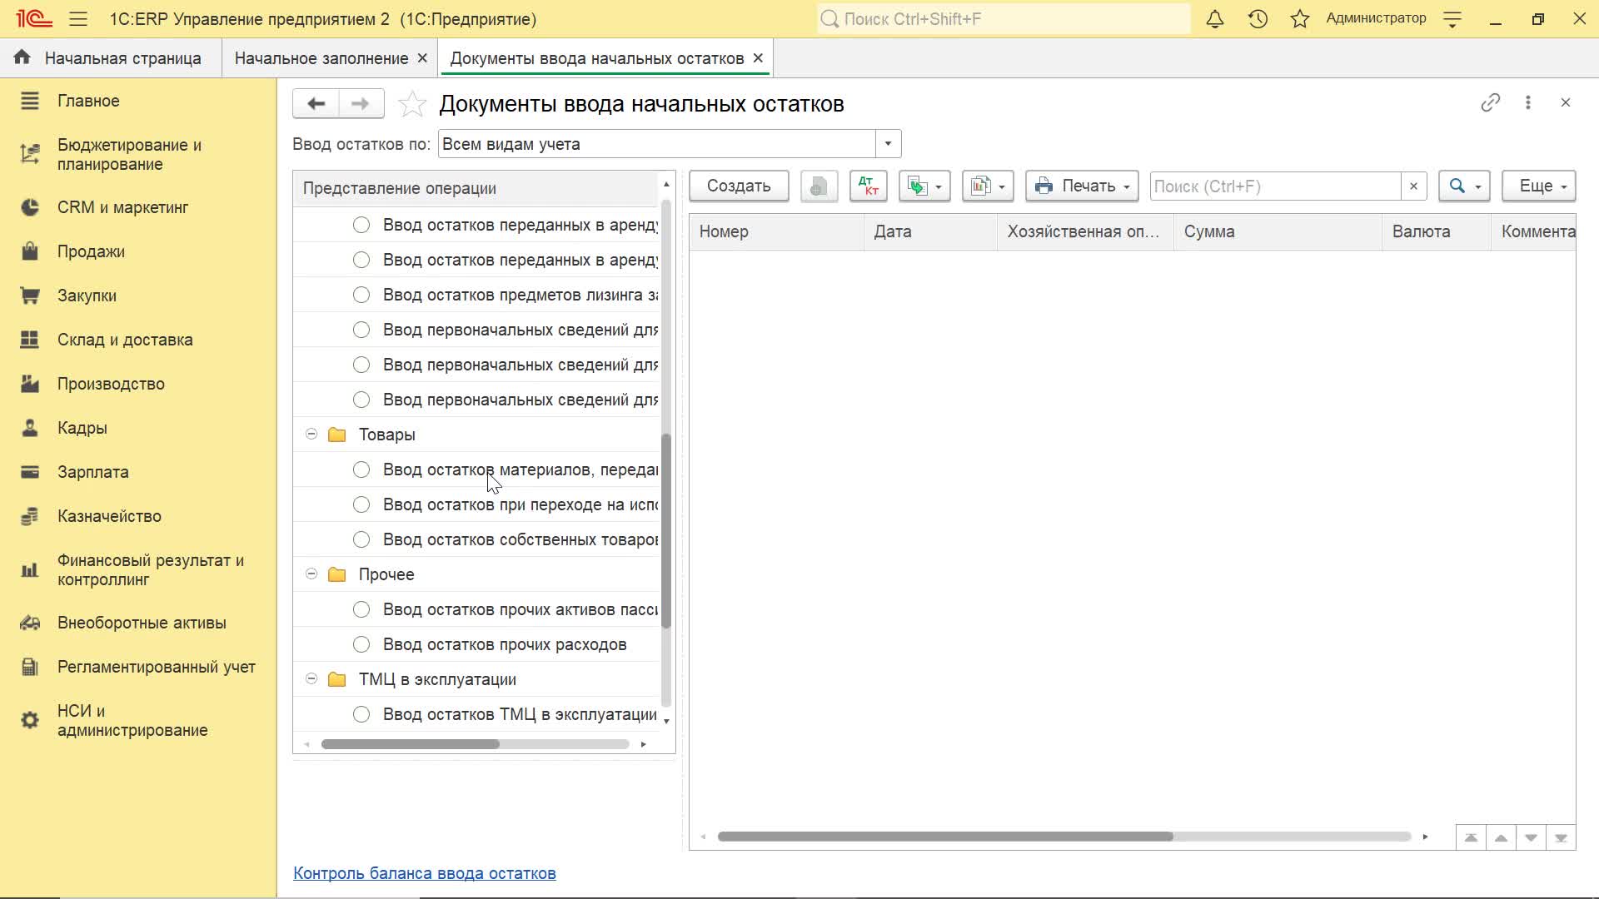The width and height of the screenshot is (1599, 899).
Task: Open CRM и маркетинг section
Action: pos(122,207)
